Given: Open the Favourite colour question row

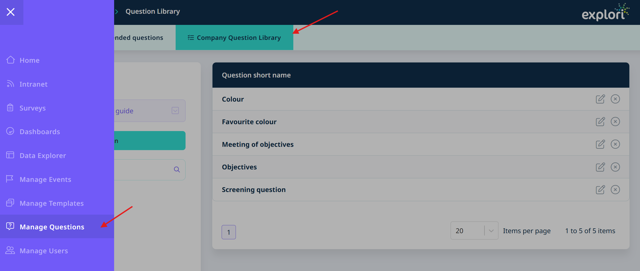Looking at the screenshot, I should pos(249,122).
